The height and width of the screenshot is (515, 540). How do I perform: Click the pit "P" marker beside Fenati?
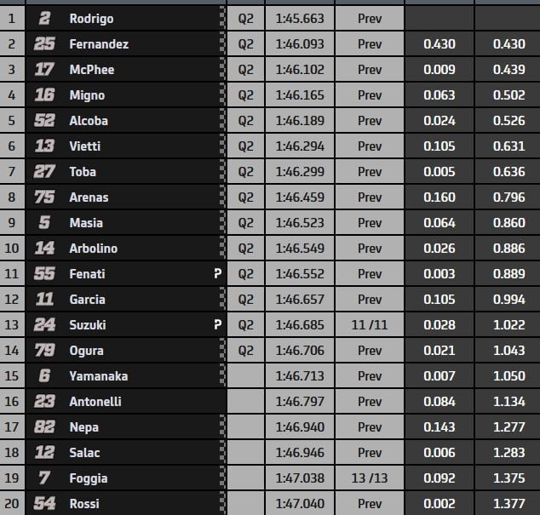[x=218, y=274]
